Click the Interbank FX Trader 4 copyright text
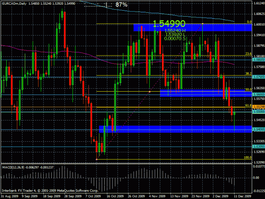Screen dimensions: 265x199 tap(50, 191)
